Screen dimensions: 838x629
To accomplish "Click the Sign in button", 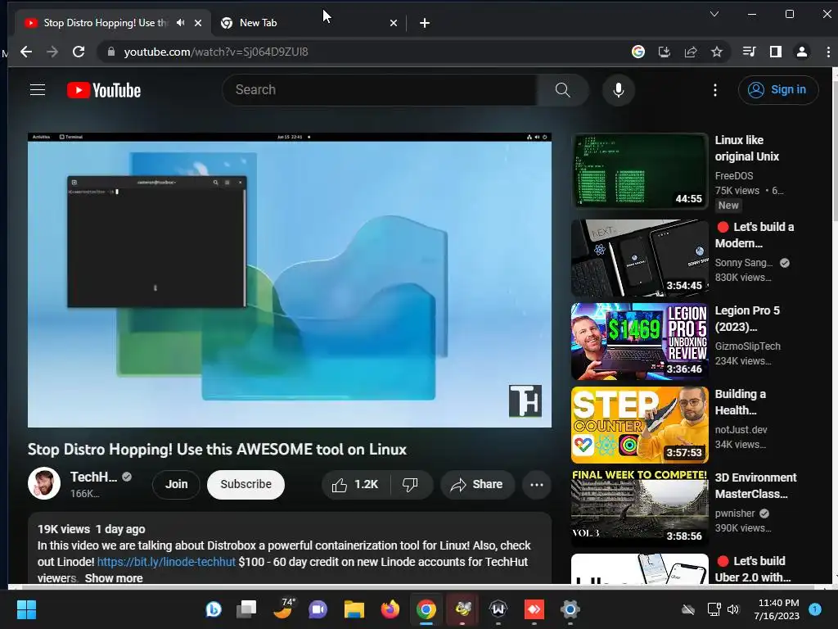I will click(778, 90).
